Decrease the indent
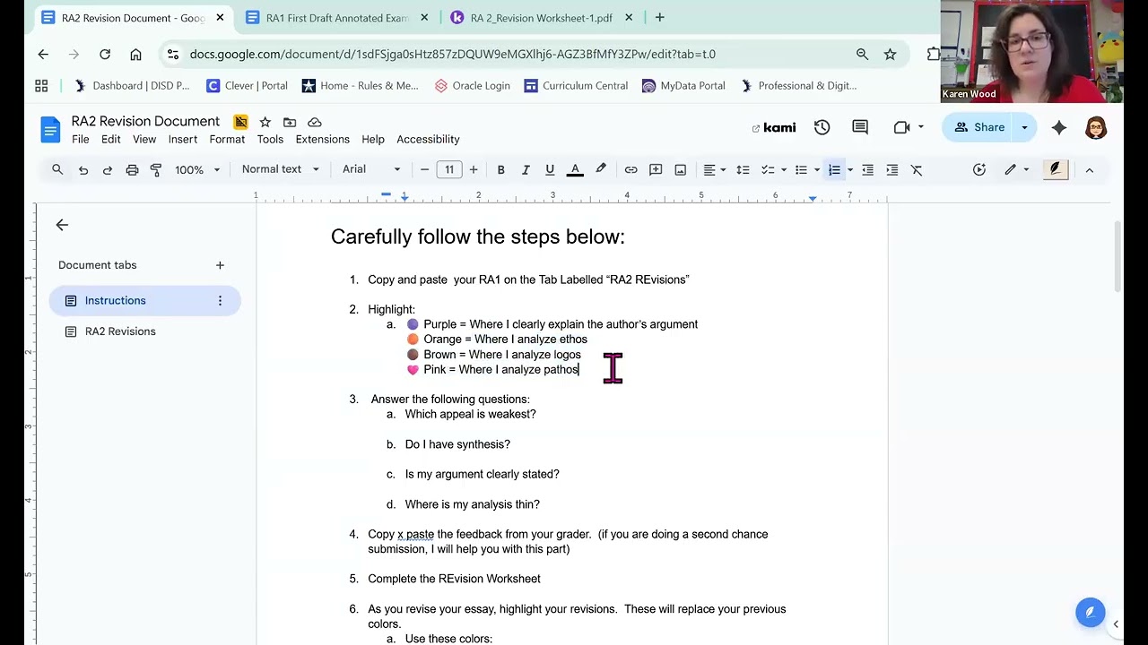The image size is (1148, 645). (867, 169)
